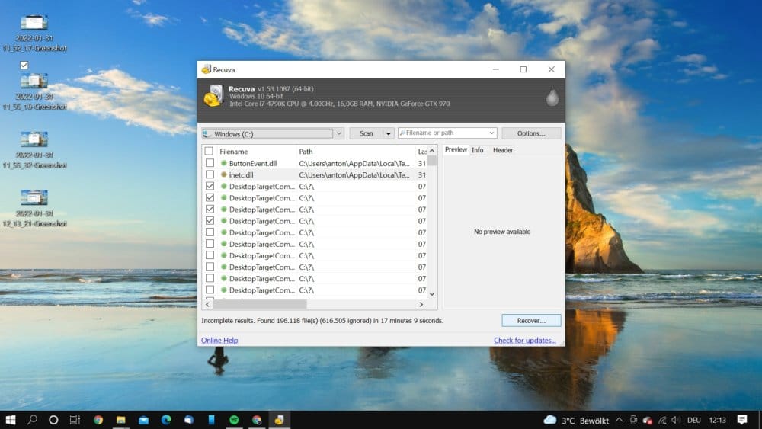Click the file list scroll-left arrow
This screenshot has width=762, height=429.
pos(207,304)
